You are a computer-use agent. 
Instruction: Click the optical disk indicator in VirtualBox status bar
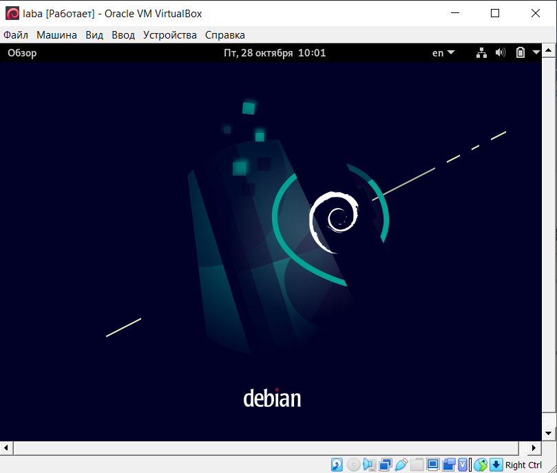(x=353, y=465)
